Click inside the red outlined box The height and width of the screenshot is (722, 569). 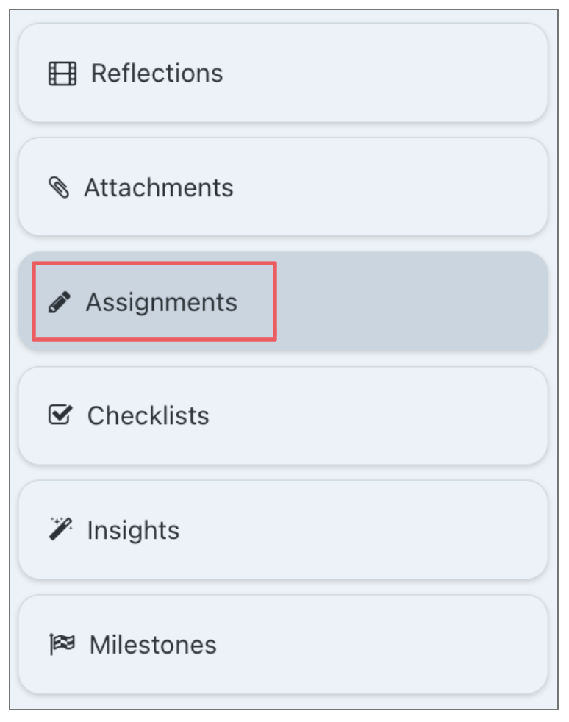[154, 301]
